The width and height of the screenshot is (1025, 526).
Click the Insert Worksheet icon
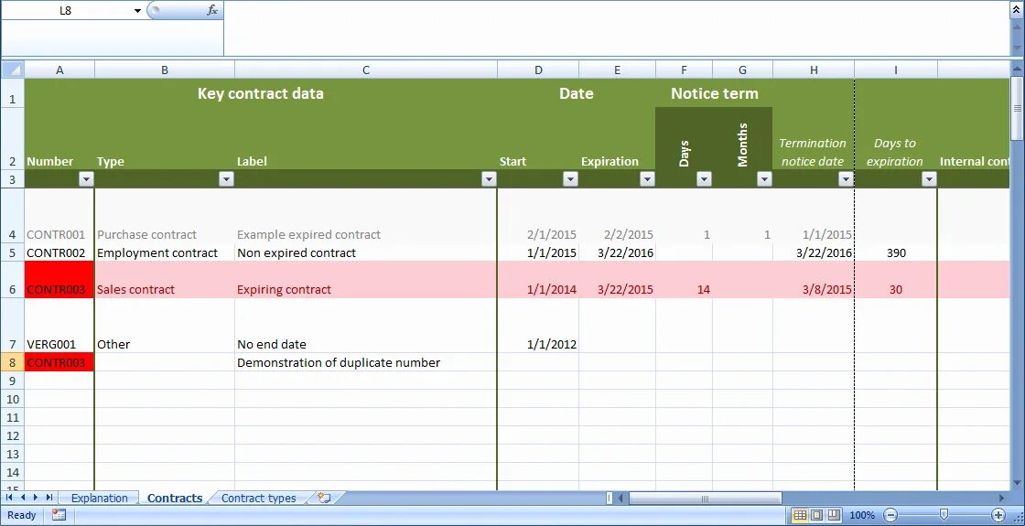pyautogui.click(x=324, y=498)
